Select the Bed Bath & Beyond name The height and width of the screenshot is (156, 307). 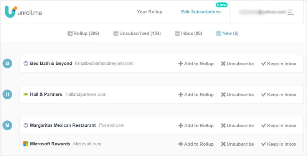[x=51, y=63]
